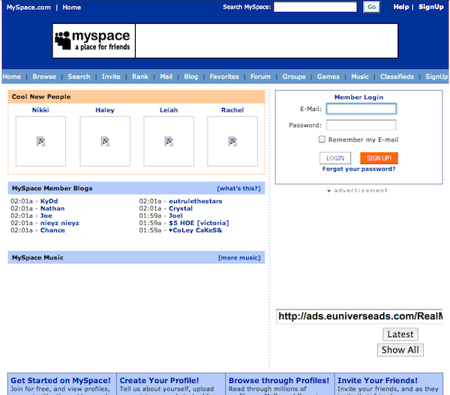This screenshot has height=395, width=450.
Task: Open Joe's blog entry
Action: 46,216
